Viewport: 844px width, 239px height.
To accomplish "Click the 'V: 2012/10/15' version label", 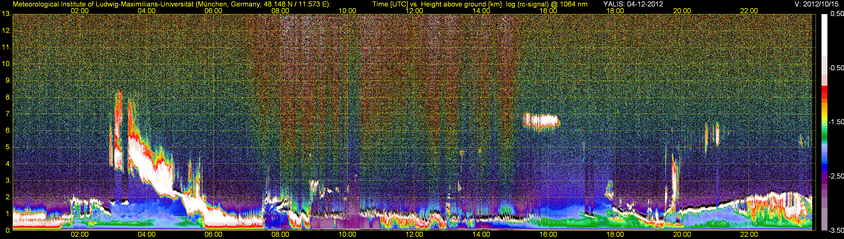I will [x=817, y=4].
